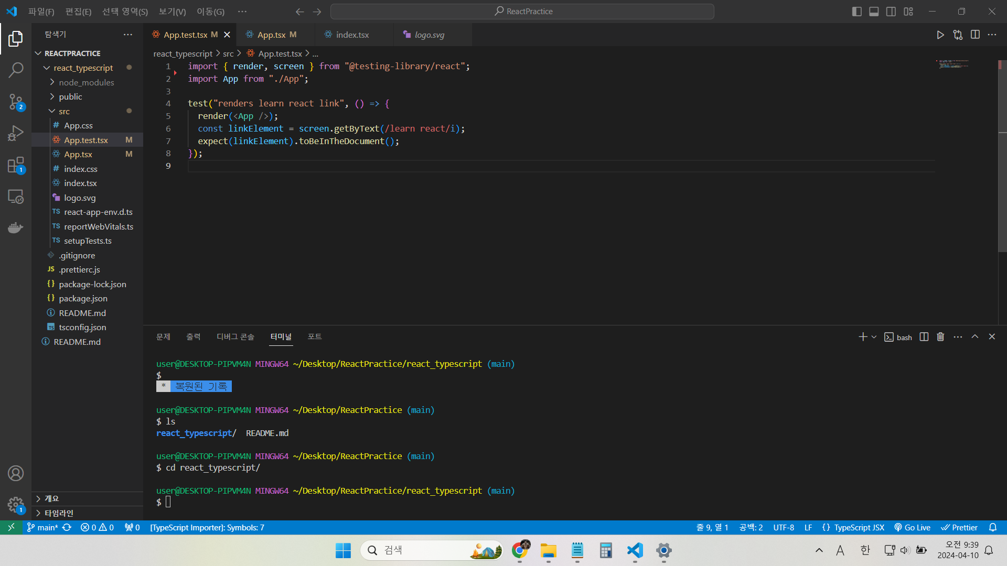The image size is (1007, 566).
Task: Kill the terminal with the trash icon
Action: click(x=940, y=337)
